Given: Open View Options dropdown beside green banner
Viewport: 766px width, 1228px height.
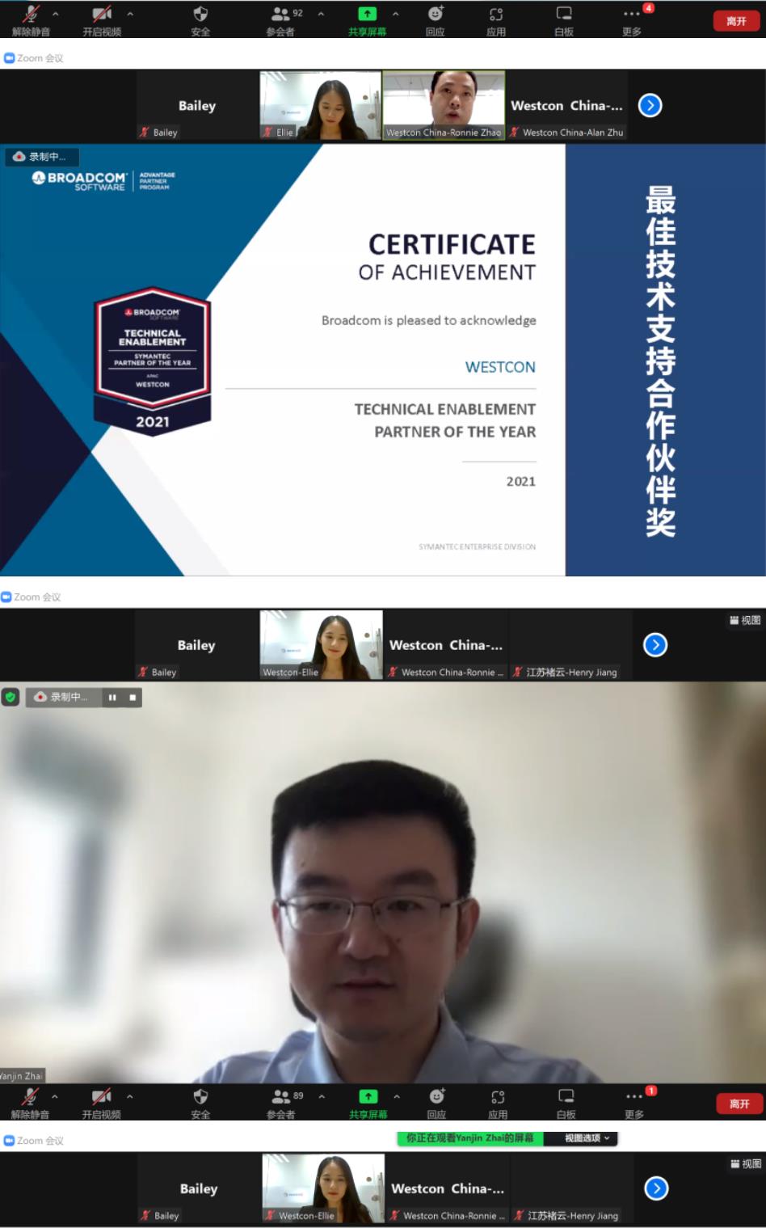Looking at the screenshot, I should [582, 1138].
